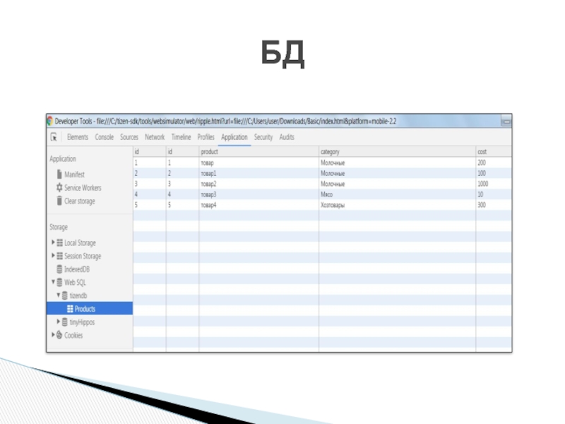
Task: Collapse the Web SQL tree node
Action: (x=54, y=282)
